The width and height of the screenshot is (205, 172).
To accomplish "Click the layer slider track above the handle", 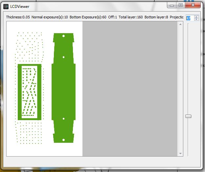I will [x=188, y=66].
